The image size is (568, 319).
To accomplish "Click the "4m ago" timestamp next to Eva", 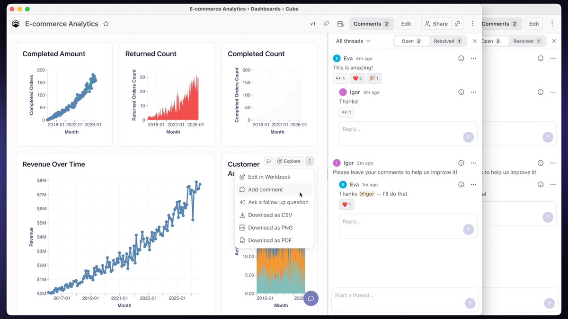I will click(364, 59).
